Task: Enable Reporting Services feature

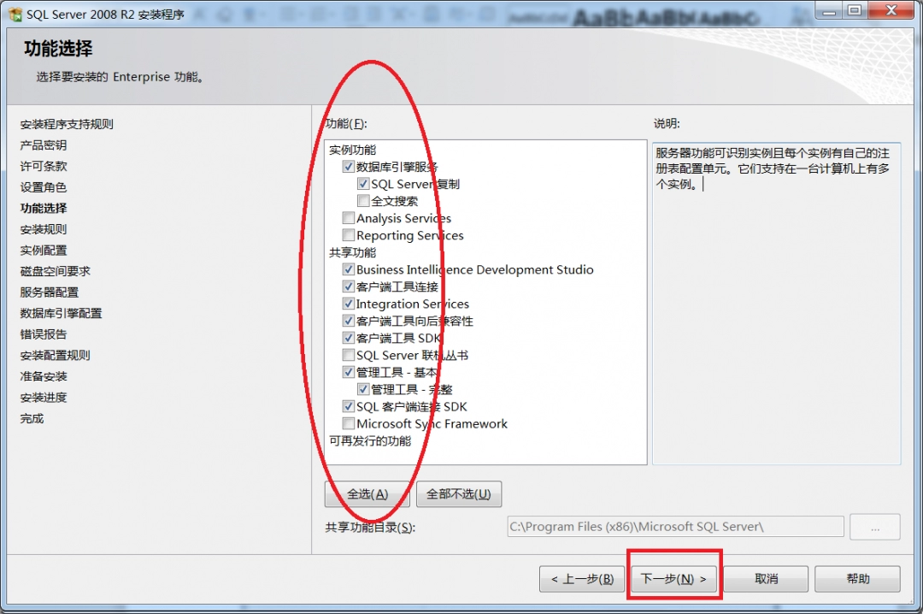Action: point(348,235)
